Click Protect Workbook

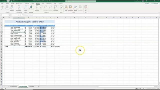(x=70, y=8)
